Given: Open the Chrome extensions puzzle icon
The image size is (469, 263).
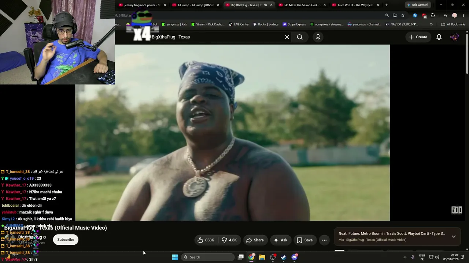Looking at the screenshot, I should pos(433,15).
